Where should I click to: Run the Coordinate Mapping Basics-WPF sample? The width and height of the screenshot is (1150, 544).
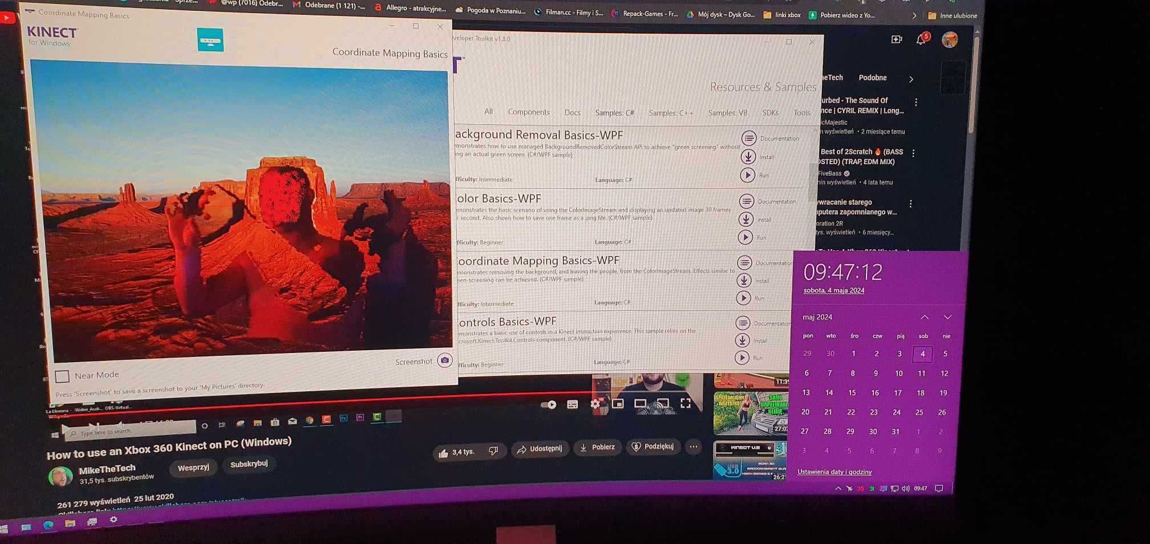point(743,298)
